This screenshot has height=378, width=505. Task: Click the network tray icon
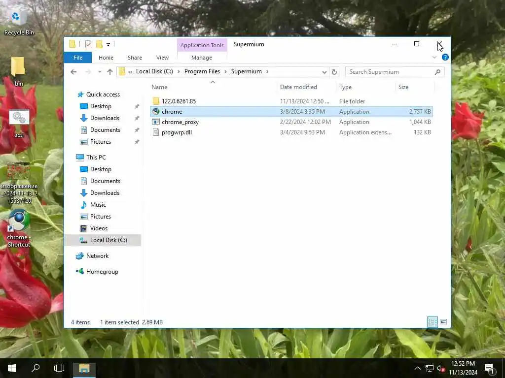click(430, 368)
